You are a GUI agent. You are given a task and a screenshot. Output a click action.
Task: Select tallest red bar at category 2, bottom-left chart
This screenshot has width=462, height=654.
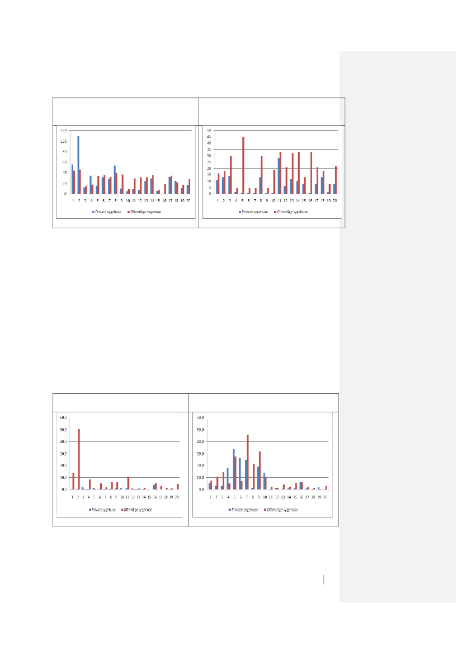tap(79, 459)
